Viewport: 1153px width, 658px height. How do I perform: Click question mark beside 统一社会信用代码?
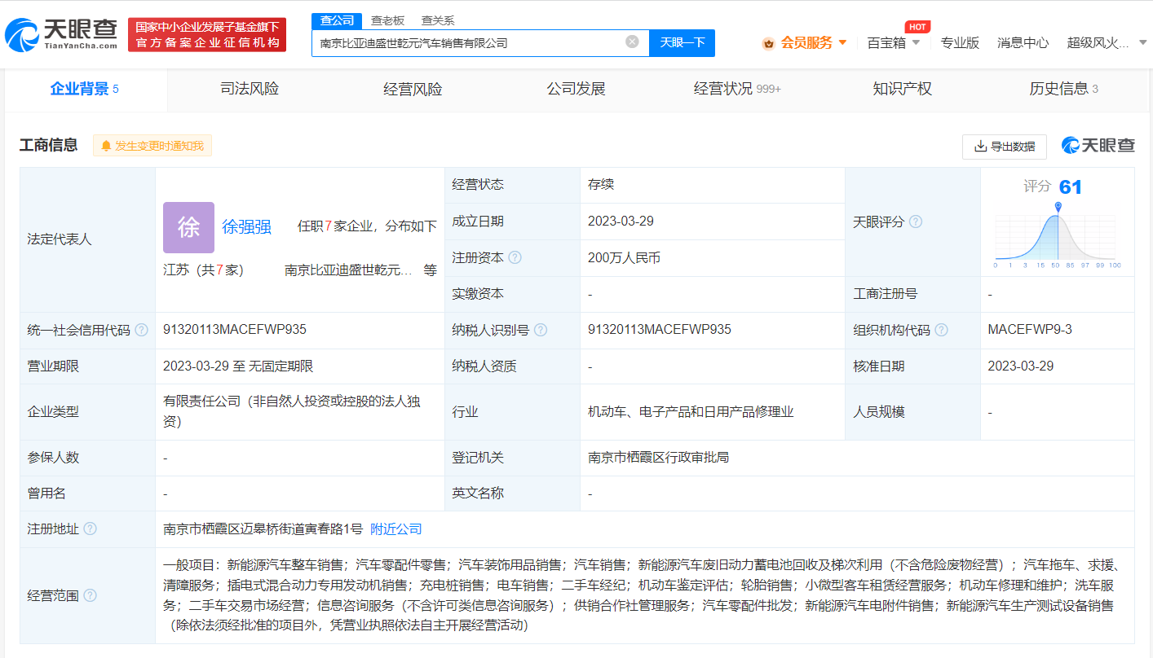(x=142, y=330)
